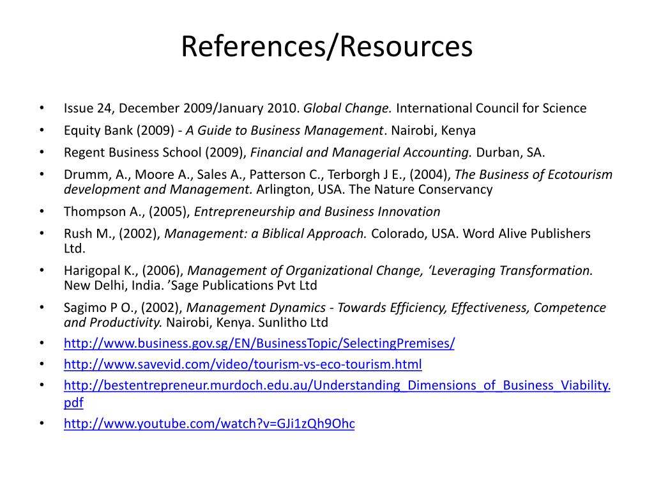Open the savevid tourism-vs-eco-tourism link
This screenshot has height=491, width=654.
243,364
